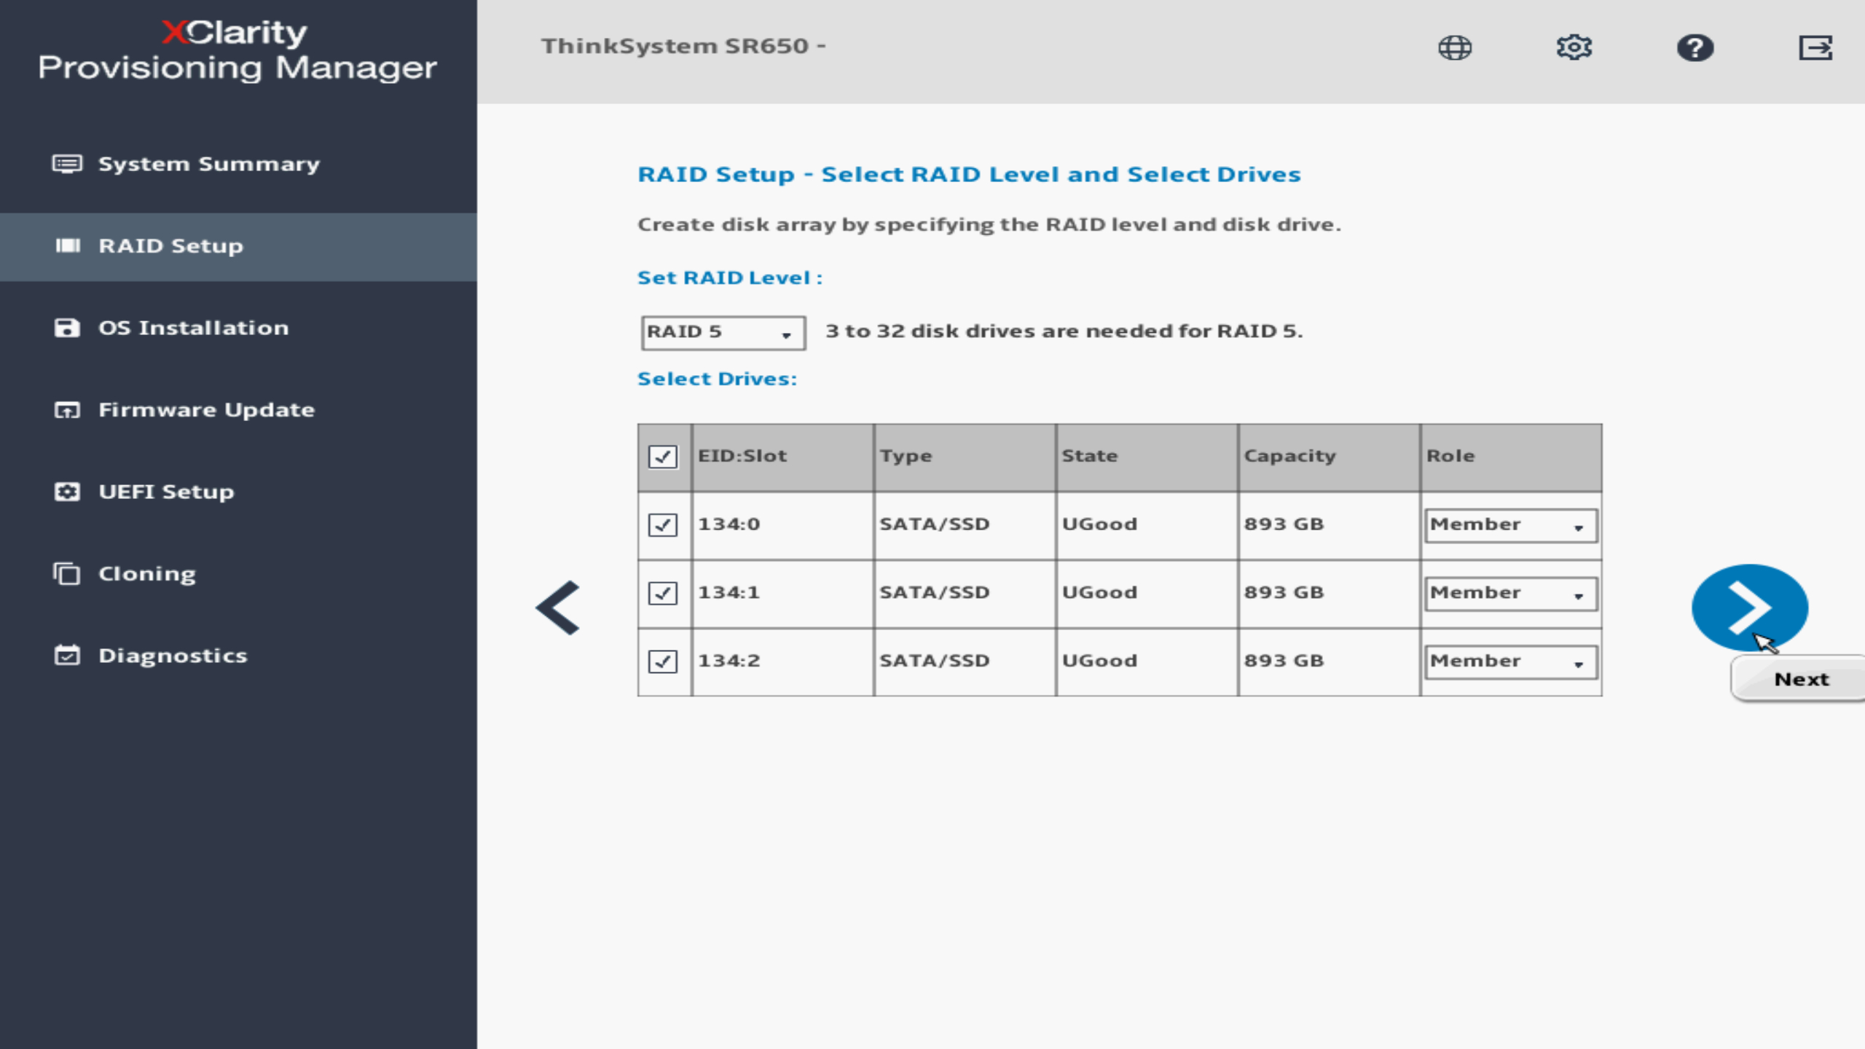
Task: Click the Diagnostics sidebar icon
Action: [67, 656]
